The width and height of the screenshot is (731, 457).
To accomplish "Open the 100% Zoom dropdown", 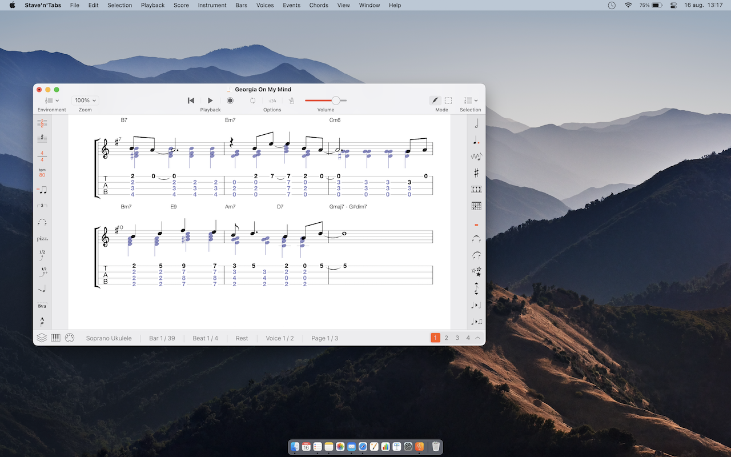I will pos(85,101).
